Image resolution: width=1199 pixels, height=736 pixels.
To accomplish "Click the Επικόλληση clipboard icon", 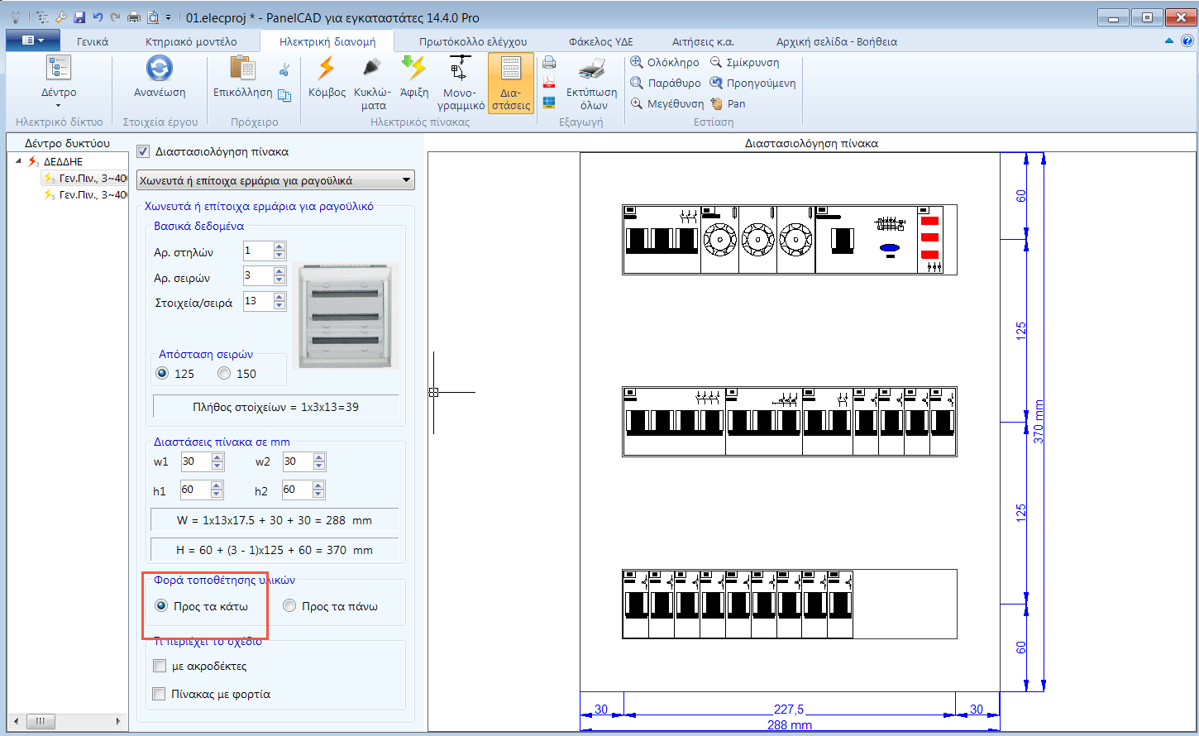I will pyautogui.click(x=242, y=69).
